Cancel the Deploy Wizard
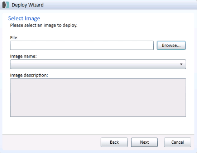Image resolution: width=197 pixels, height=153 pixels. click(178, 142)
